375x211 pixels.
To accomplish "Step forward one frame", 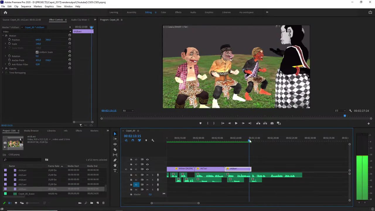I will [x=243, y=123].
